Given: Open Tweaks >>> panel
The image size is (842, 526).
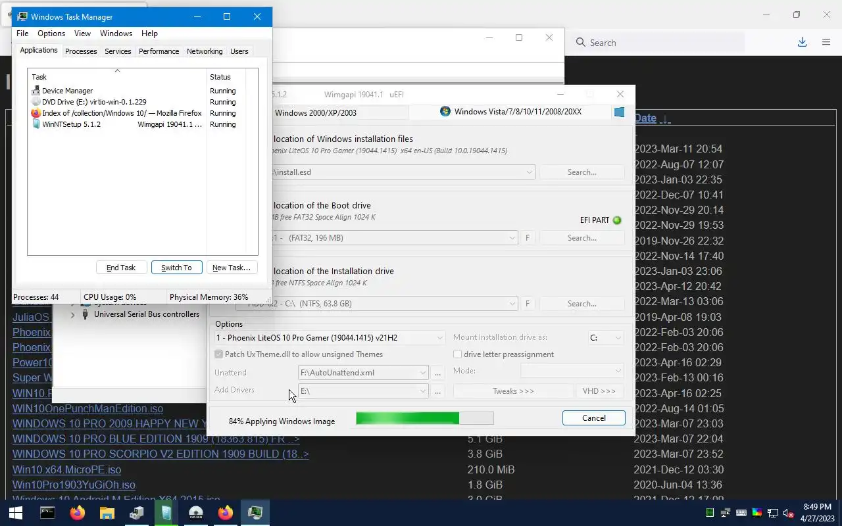Looking at the screenshot, I should click(x=514, y=391).
